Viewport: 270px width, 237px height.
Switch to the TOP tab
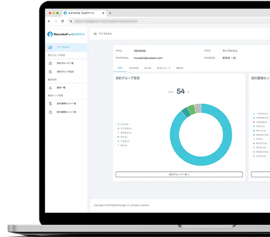pos(120,68)
